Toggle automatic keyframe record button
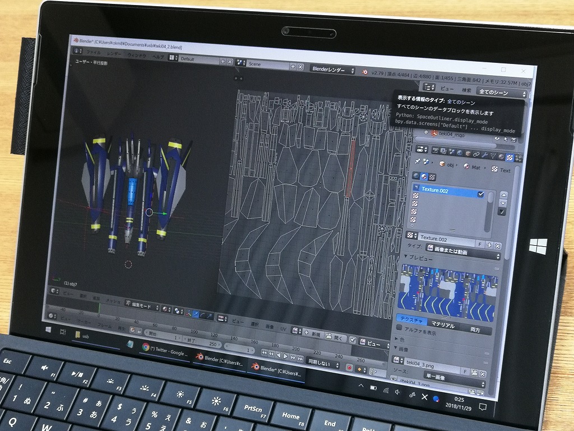 pos(350,368)
